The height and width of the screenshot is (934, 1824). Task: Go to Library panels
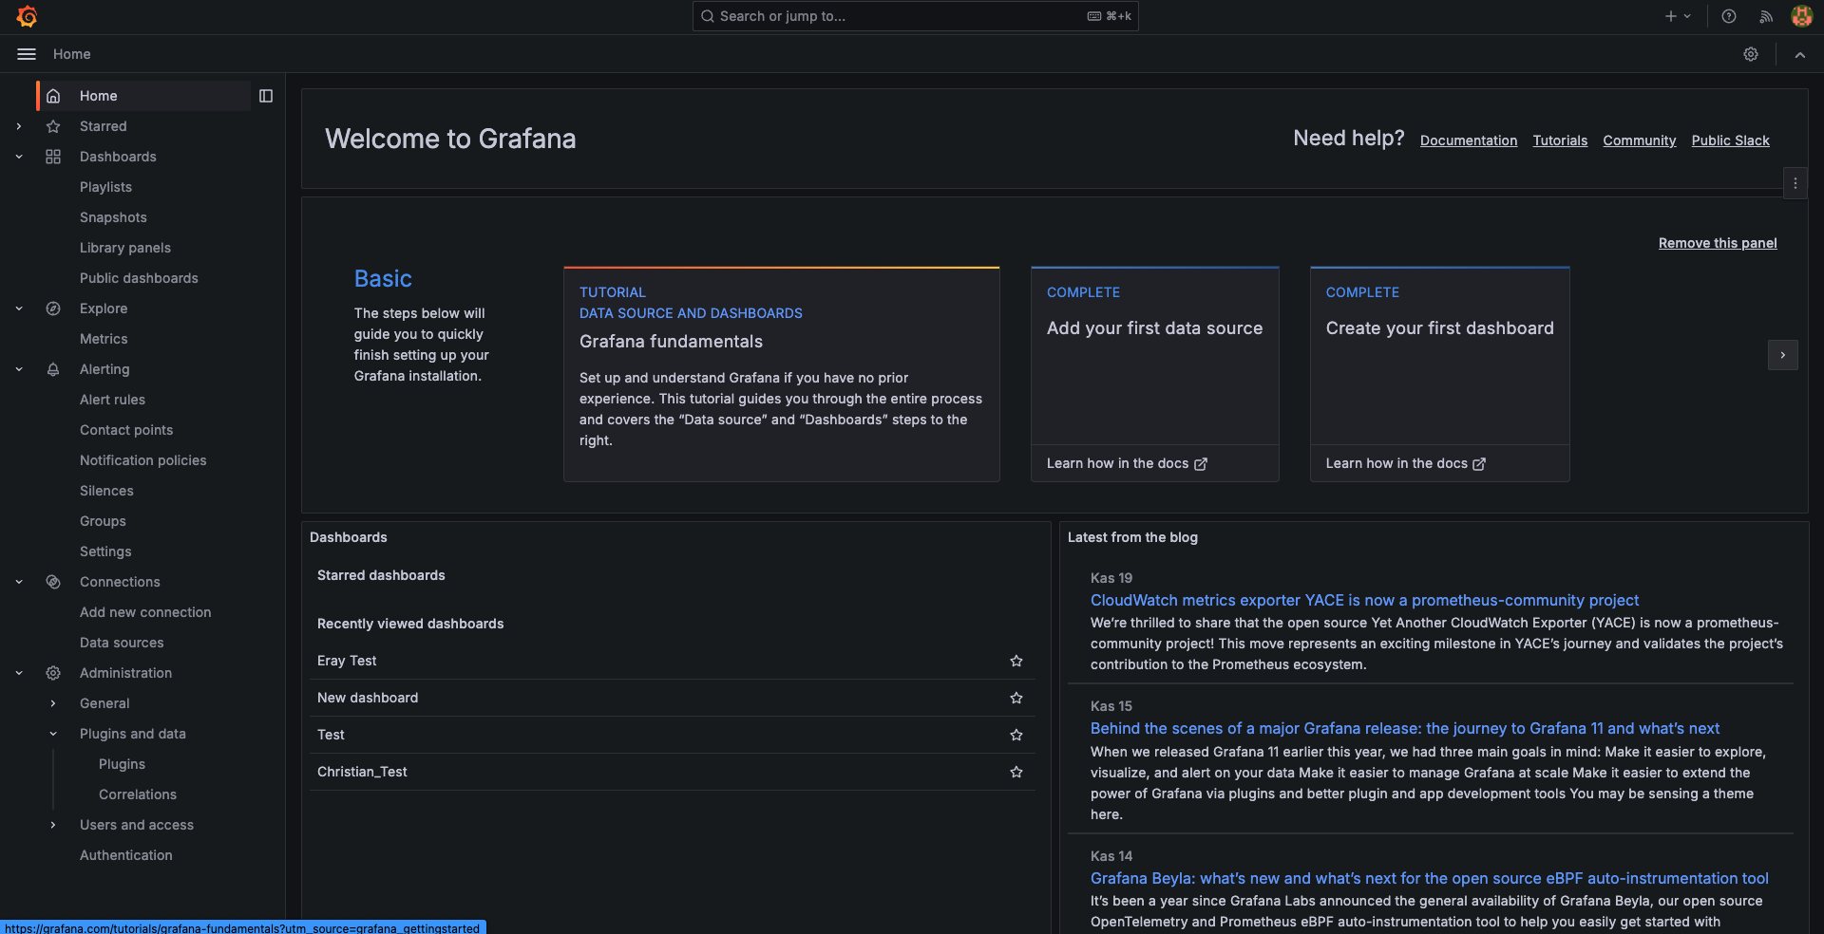(x=125, y=248)
